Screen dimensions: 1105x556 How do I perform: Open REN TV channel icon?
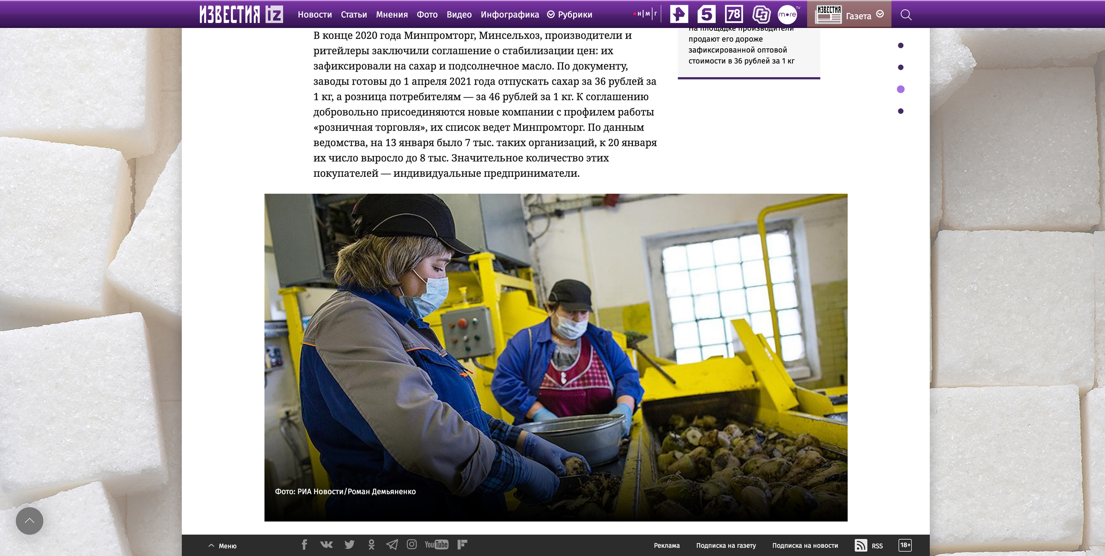click(679, 14)
